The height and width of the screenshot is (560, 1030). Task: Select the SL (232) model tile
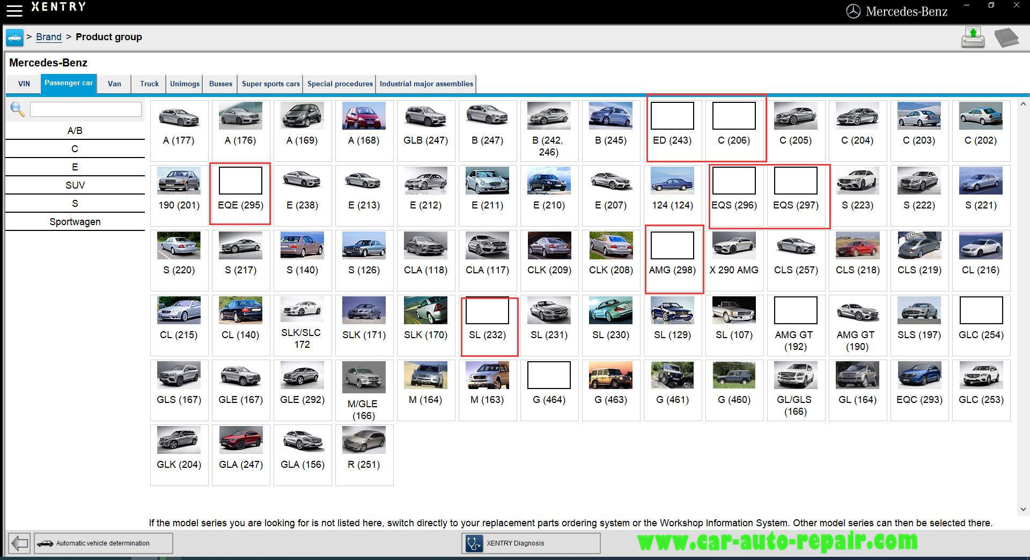coord(488,325)
